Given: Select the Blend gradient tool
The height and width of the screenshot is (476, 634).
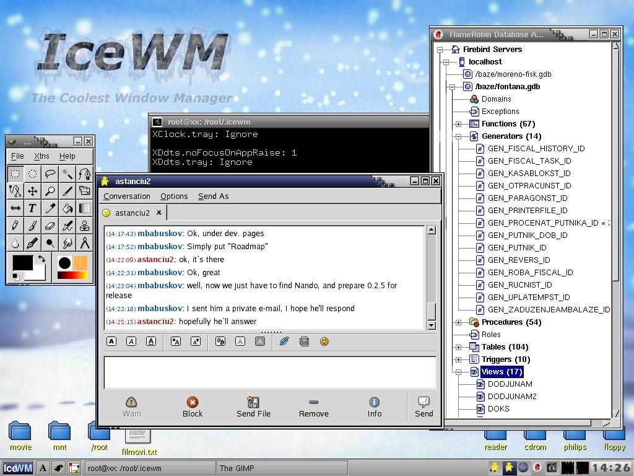Looking at the screenshot, I should click(x=84, y=208).
